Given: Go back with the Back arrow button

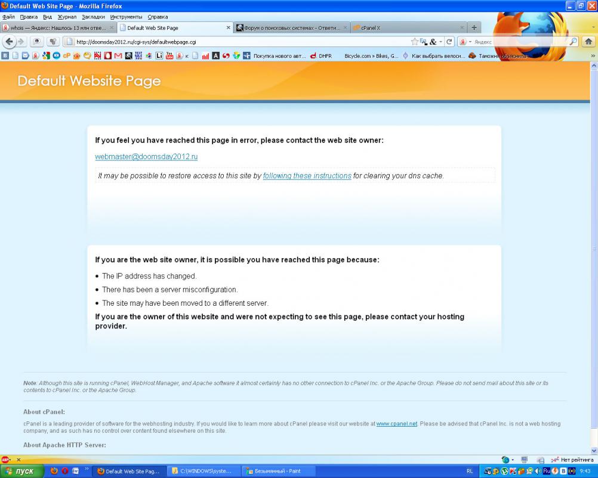Looking at the screenshot, I should pos(10,42).
